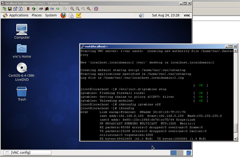Save connection info with the floppy icon
Image resolution: width=240 pixels, height=158 pixels.
tap(10, 9)
